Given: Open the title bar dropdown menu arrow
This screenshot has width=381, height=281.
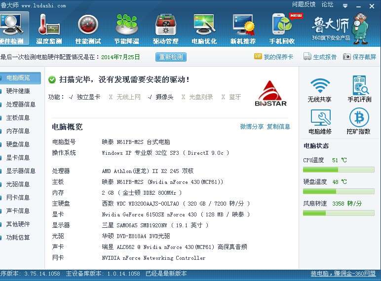Looking at the screenshot, I should tap(345, 6).
